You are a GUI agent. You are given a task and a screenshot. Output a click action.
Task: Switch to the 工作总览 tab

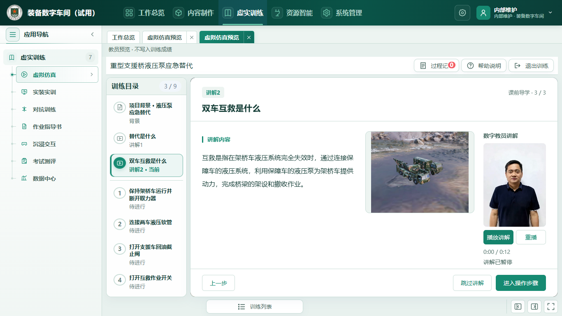coord(123,37)
